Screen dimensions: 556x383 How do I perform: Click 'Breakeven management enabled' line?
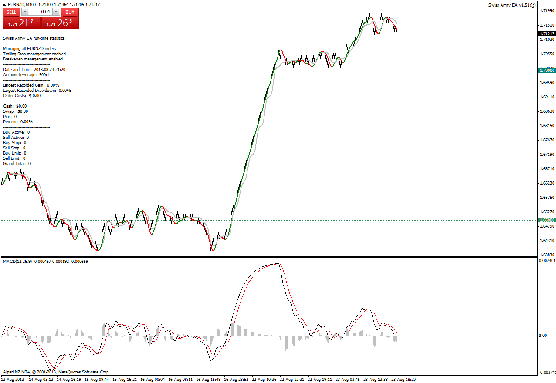33,59
